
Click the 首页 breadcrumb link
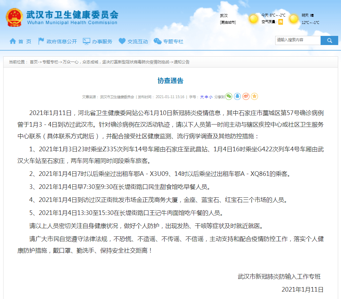click(x=33, y=62)
